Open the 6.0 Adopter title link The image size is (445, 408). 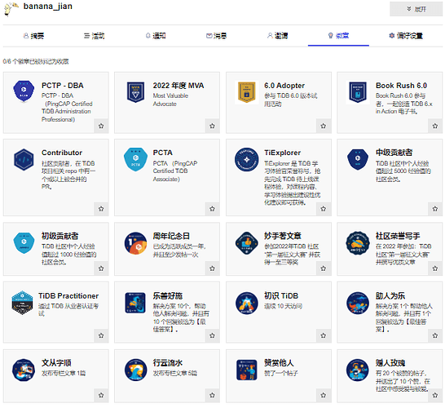[x=284, y=86]
